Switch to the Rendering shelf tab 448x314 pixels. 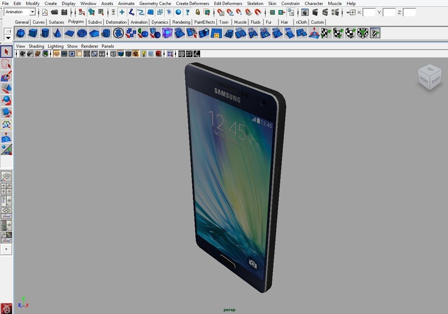click(x=181, y=22)
